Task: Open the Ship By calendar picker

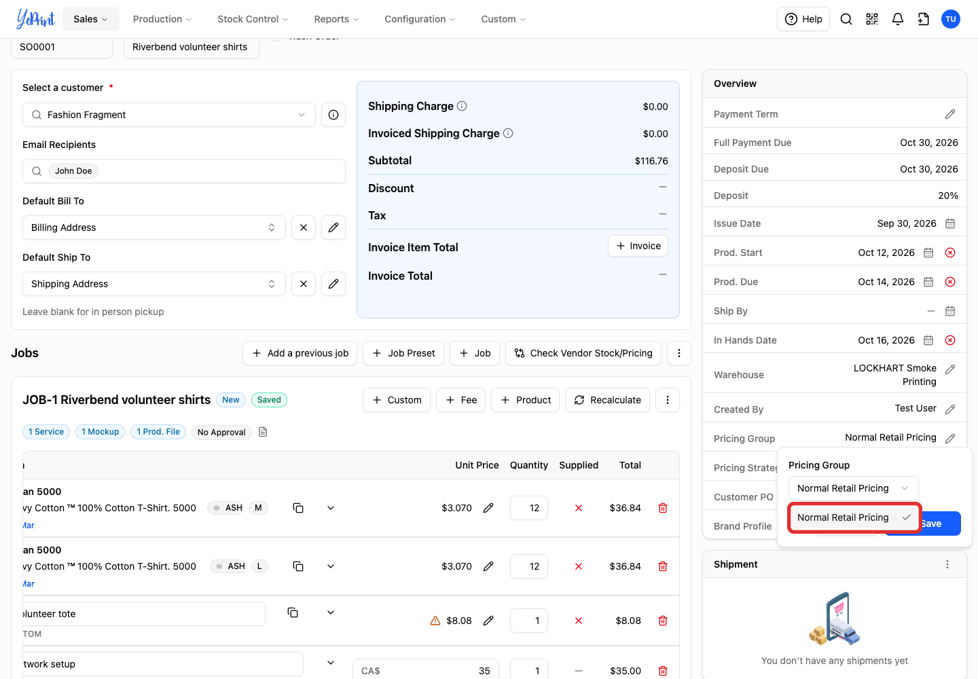Action: click(950, 311)
